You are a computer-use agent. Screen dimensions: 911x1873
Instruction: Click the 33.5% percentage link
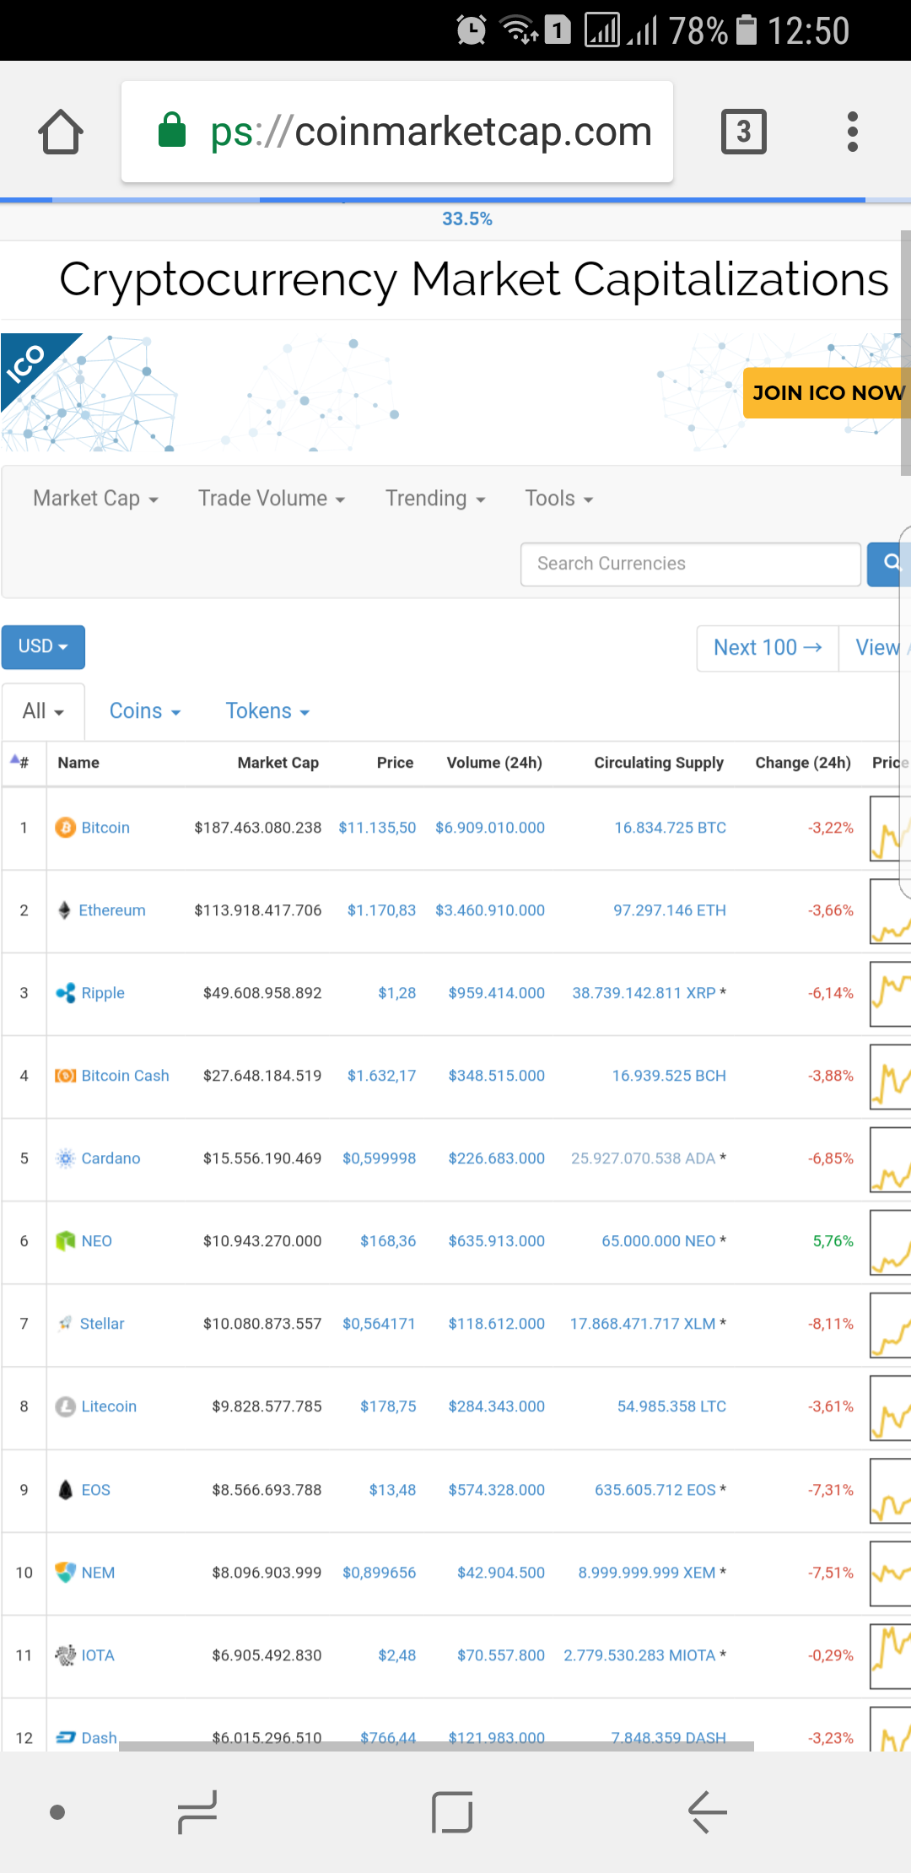(467, 219)
